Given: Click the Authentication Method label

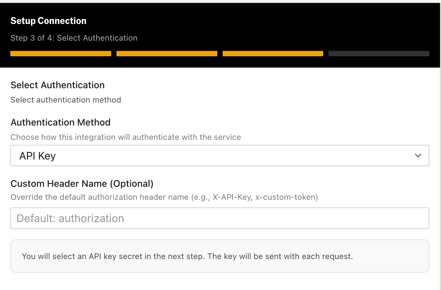Looking at the screenshot, I should 61,123.
